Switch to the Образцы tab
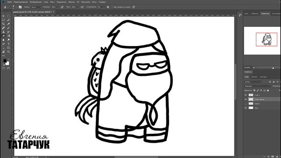281x158 pixels. coord(255,14)
